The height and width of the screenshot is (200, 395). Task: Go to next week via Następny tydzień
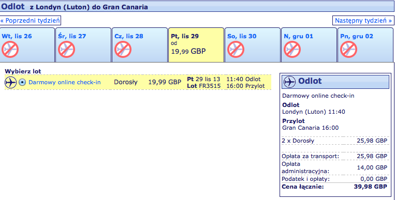pyautogui.click(x=363, y=20)
